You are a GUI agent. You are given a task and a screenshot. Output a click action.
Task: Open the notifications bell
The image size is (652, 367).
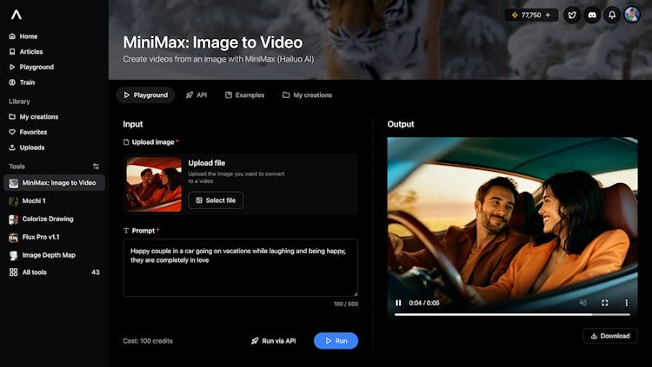(x=612, y=15)
